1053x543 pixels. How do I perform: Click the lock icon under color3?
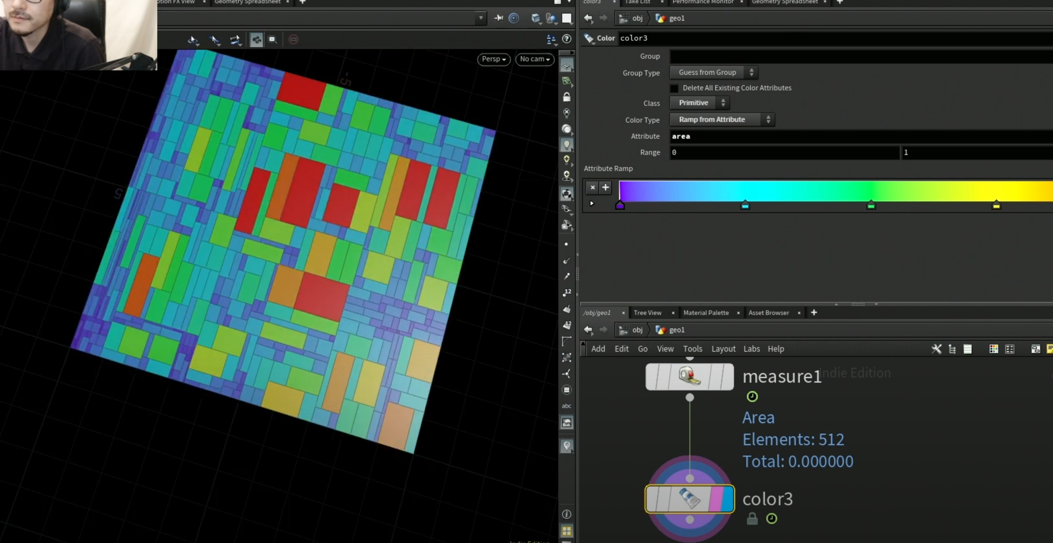click(x=752, y=518)
